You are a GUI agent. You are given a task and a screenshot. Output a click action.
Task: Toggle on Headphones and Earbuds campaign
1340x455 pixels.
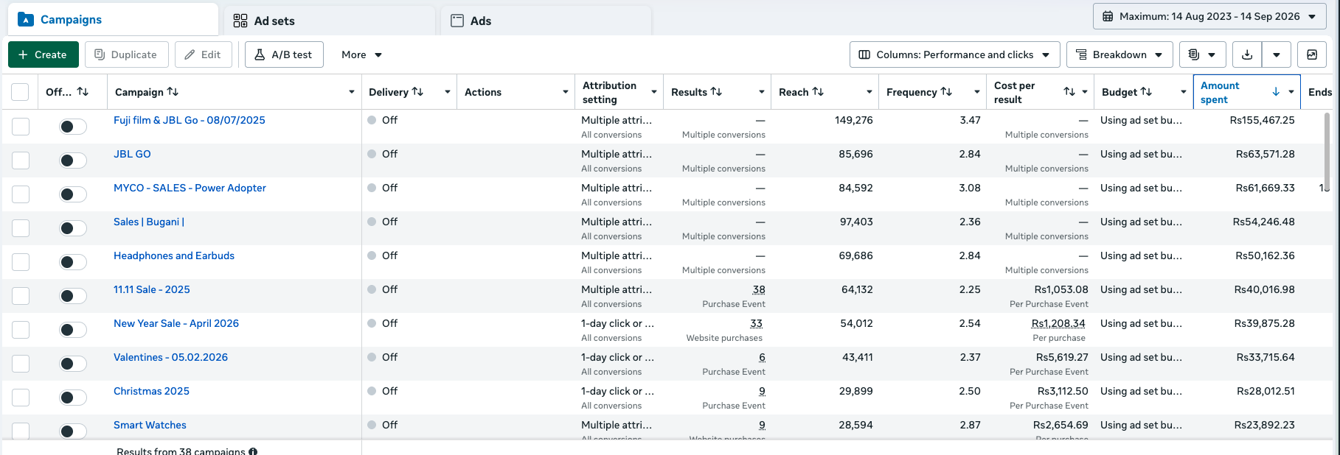coord(73,262)
